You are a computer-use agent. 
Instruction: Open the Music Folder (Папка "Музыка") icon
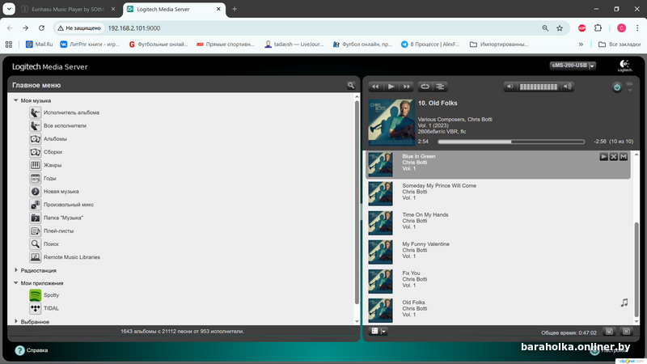pos(35,218)
